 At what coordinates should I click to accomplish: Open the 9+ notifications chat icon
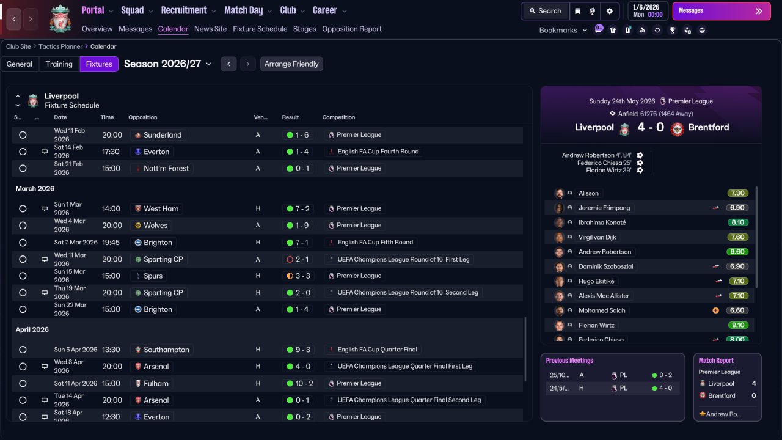pos(599,29)
